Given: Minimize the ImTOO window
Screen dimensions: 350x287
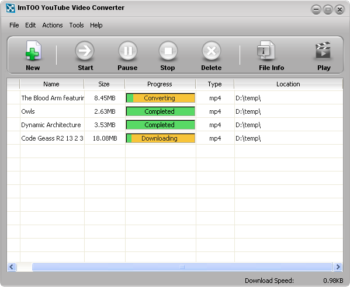Looking at the screenshot, I should coord(316,10).
